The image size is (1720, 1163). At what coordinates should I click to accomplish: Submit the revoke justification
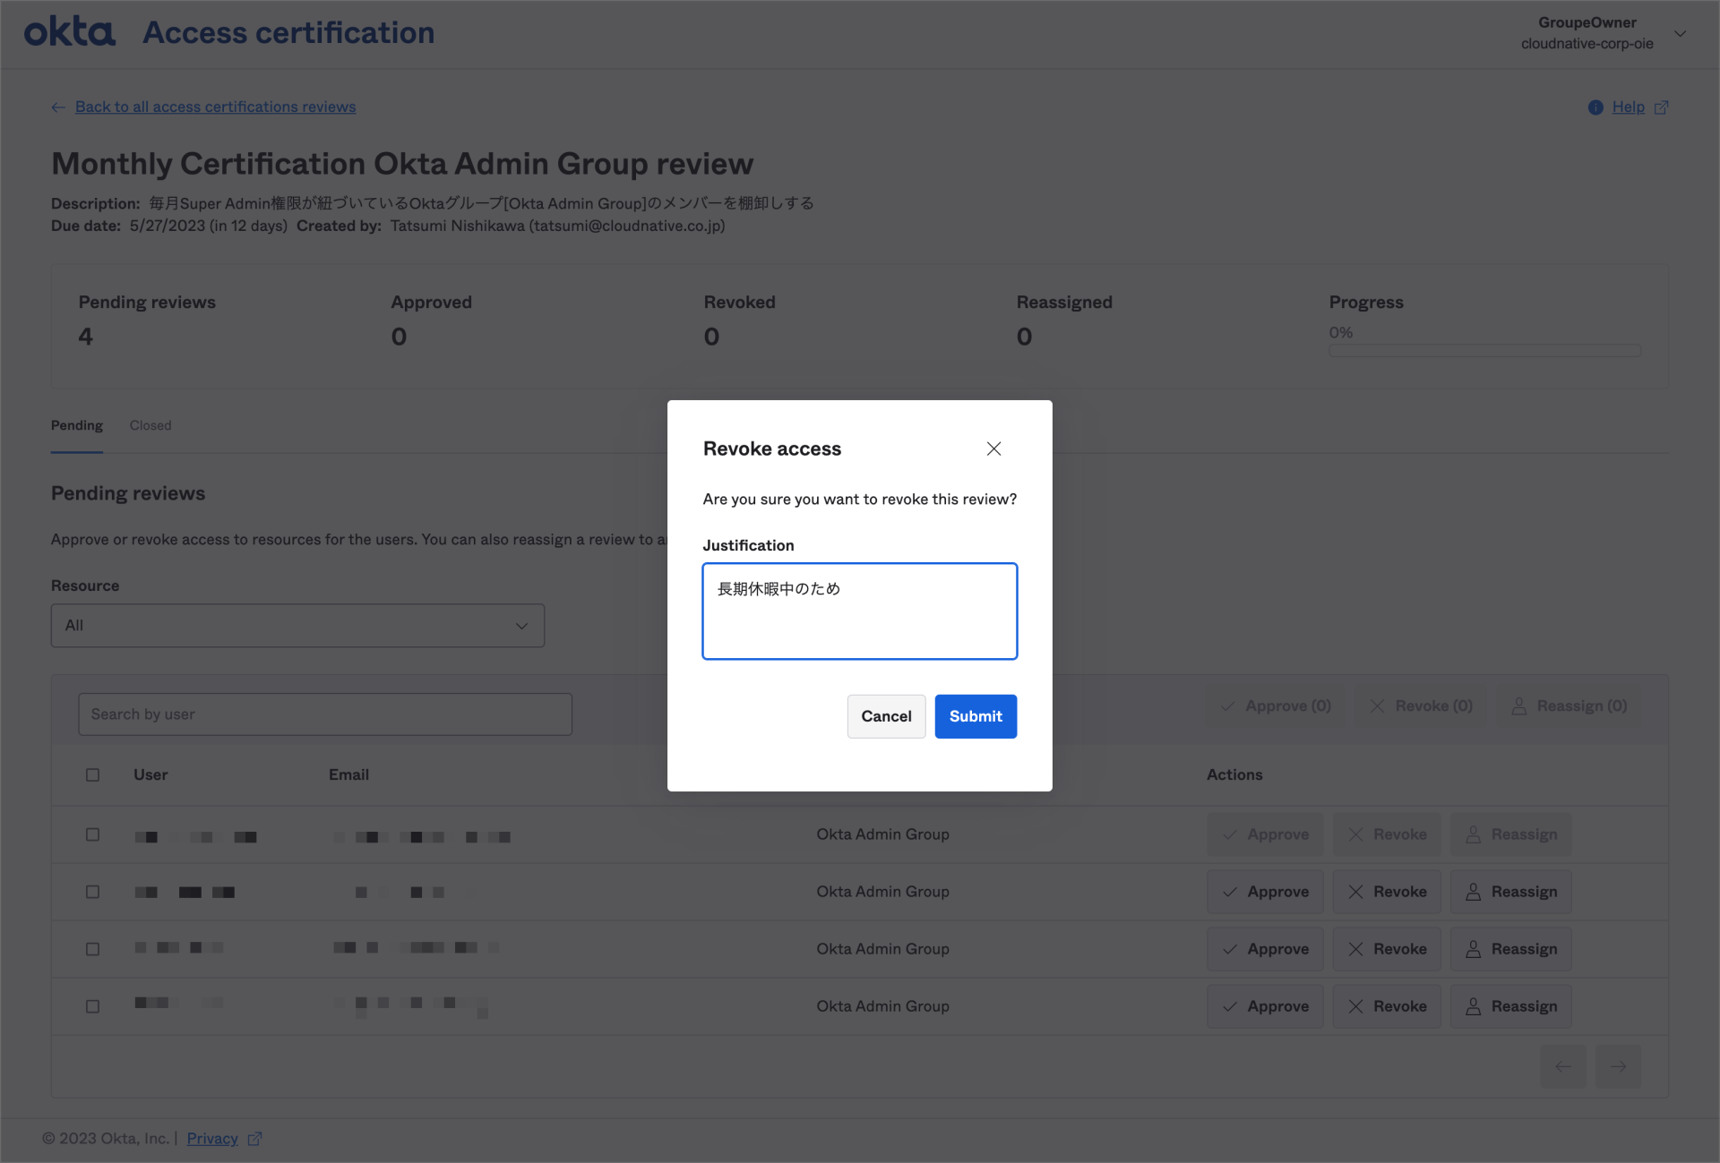tap(975, 716)
